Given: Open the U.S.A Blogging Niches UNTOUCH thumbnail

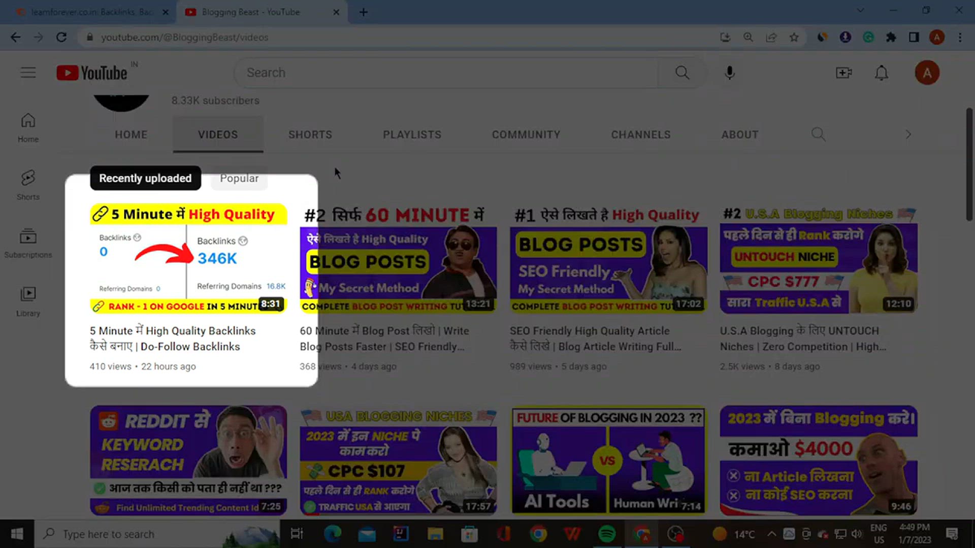Looking at the screenshot, I should pyautogui.click(x=819, y=259).
